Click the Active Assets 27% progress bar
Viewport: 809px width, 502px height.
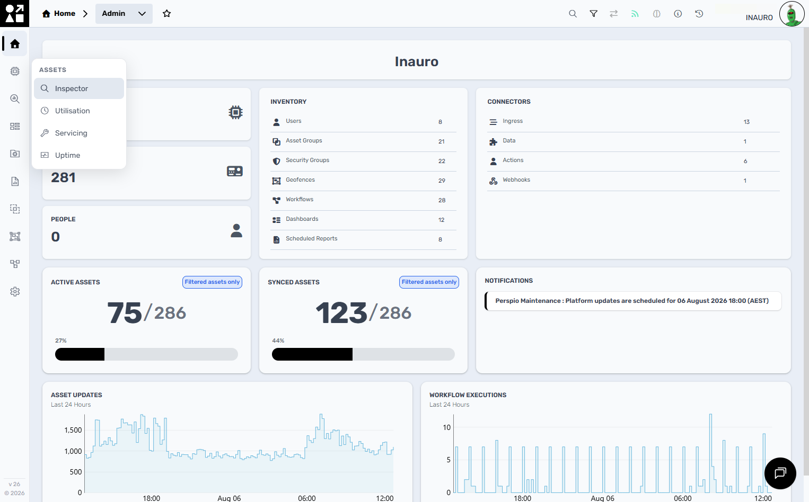click(x=146, y=354)
